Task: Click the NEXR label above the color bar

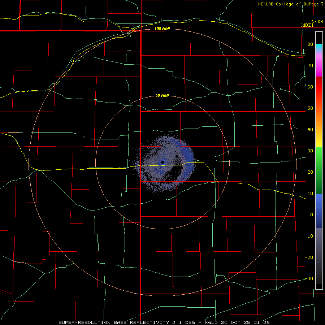Action: point(317,22)
